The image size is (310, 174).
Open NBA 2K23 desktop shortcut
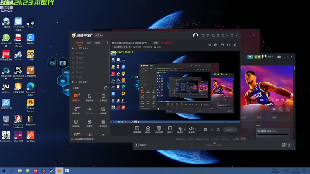18,137
